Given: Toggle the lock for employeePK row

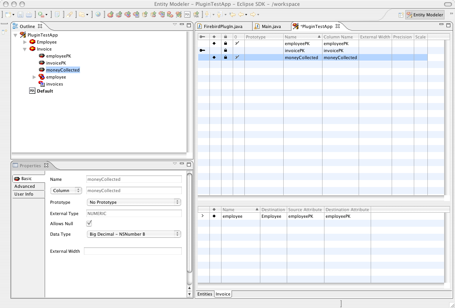Looking at the screenshot, I should point(225,44).
